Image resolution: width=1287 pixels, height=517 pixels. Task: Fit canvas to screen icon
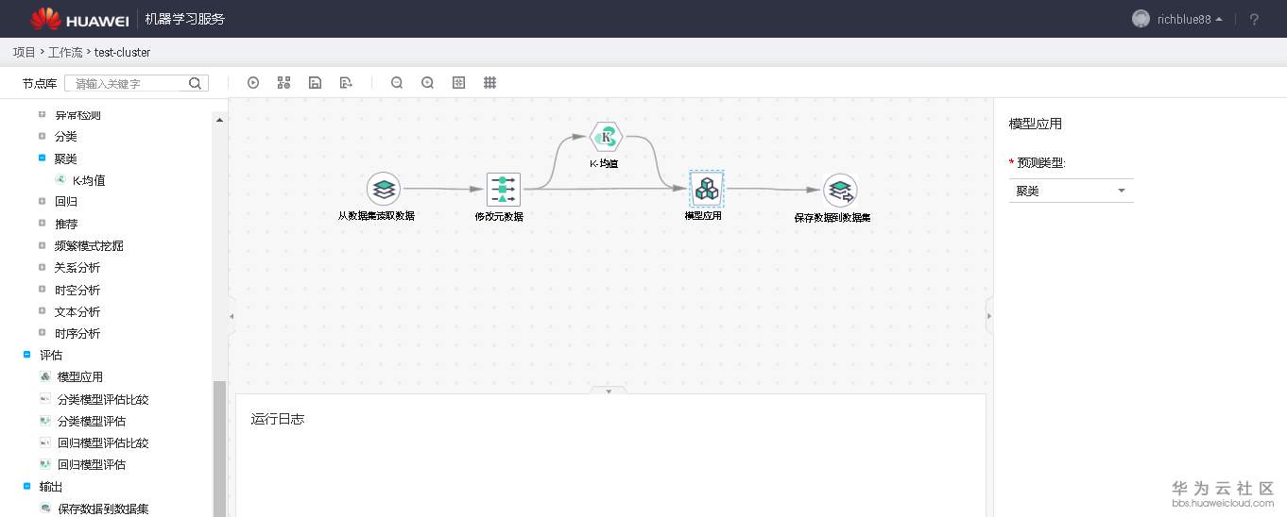pos(458,83)
